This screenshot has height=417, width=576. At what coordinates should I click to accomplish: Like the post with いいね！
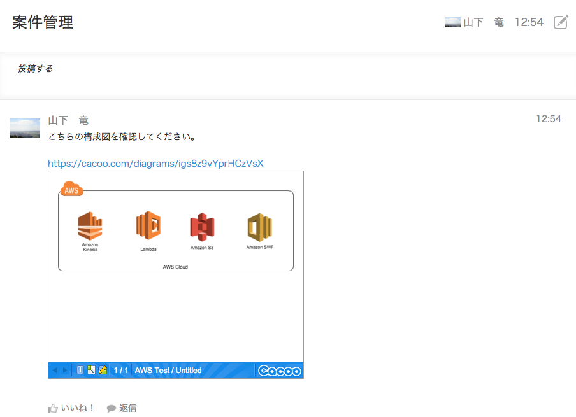pos(71,408)
